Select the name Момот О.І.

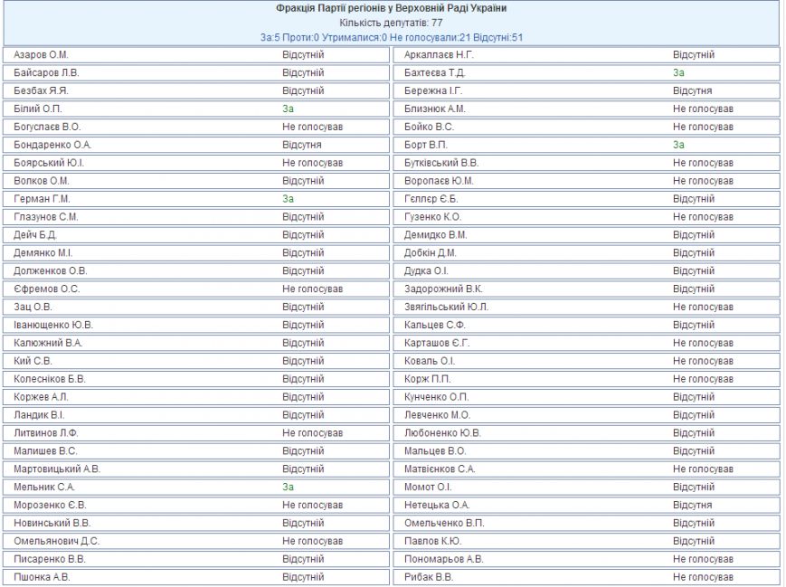(428, 488)
